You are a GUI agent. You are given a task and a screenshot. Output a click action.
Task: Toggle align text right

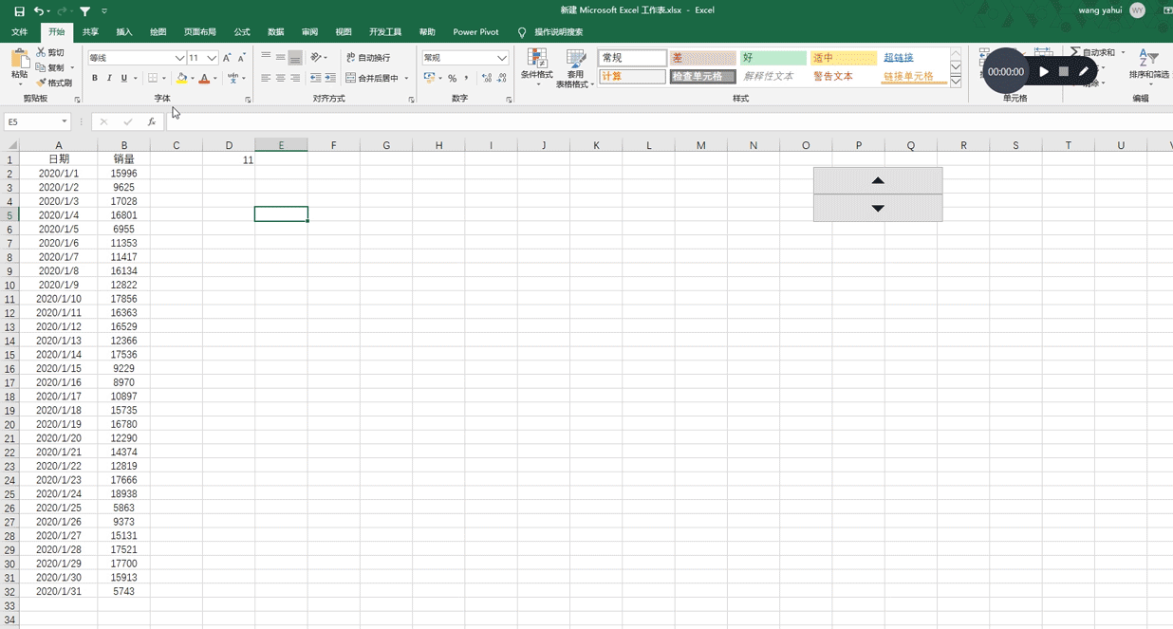point(295,78)
